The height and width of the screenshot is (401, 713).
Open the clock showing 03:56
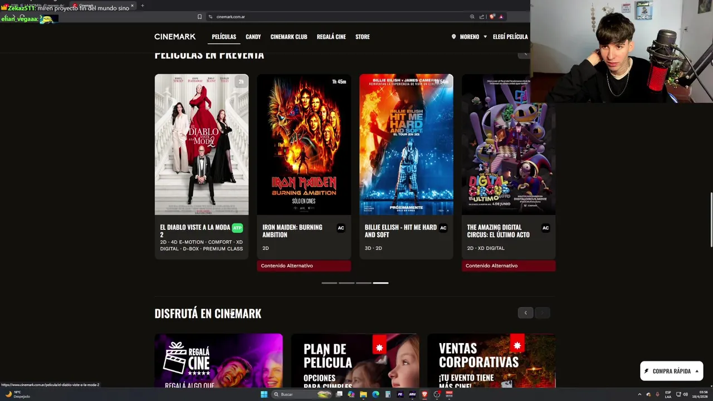(700, 394)
